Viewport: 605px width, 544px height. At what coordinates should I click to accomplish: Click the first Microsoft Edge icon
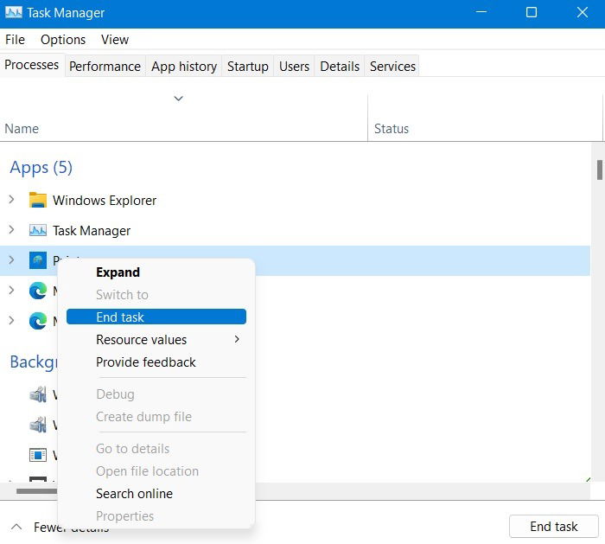tap(37, 291)
